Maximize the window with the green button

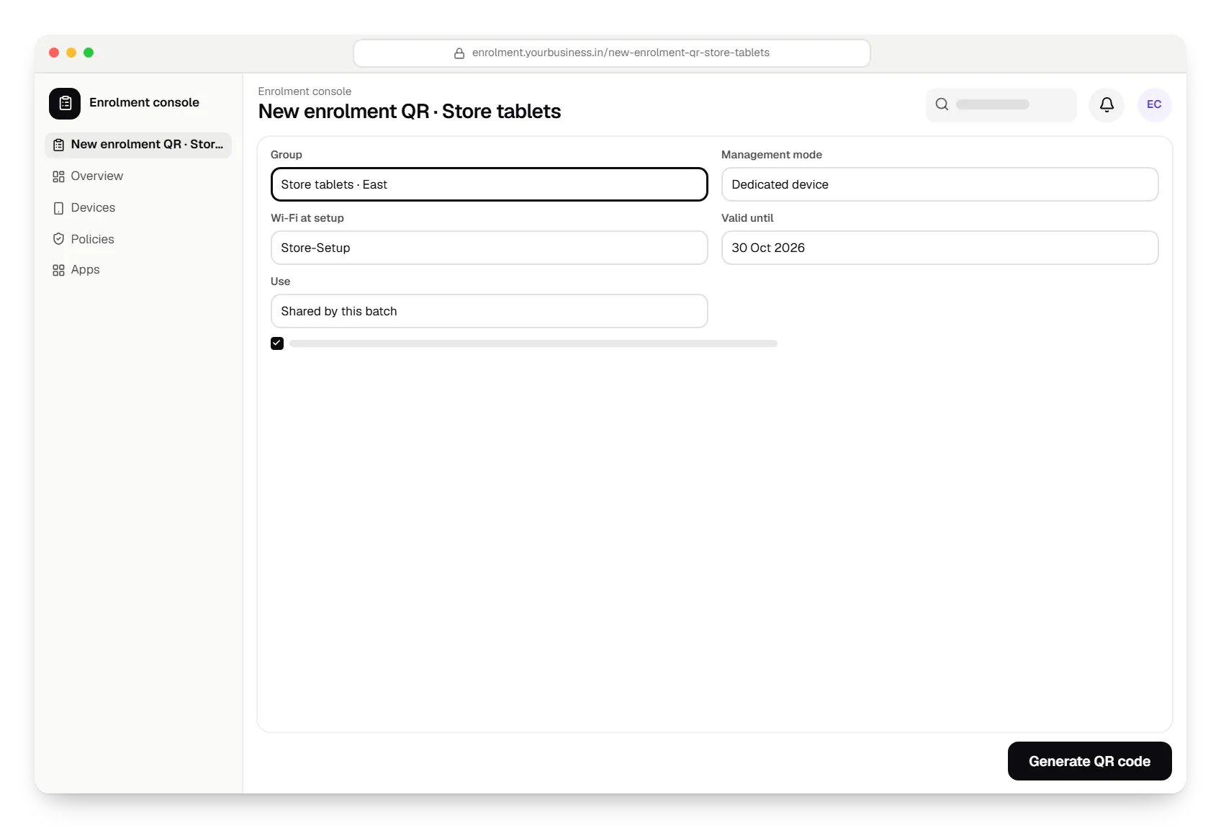[x=89, y=53]
